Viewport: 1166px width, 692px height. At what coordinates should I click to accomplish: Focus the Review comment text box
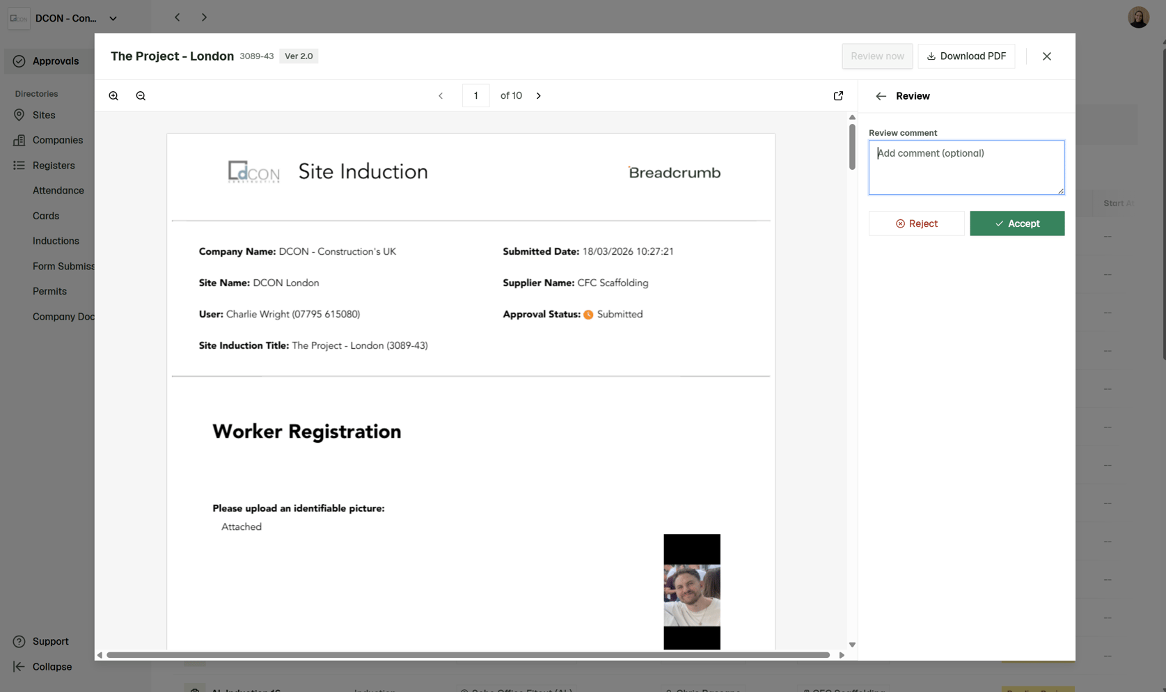point(966,168)
